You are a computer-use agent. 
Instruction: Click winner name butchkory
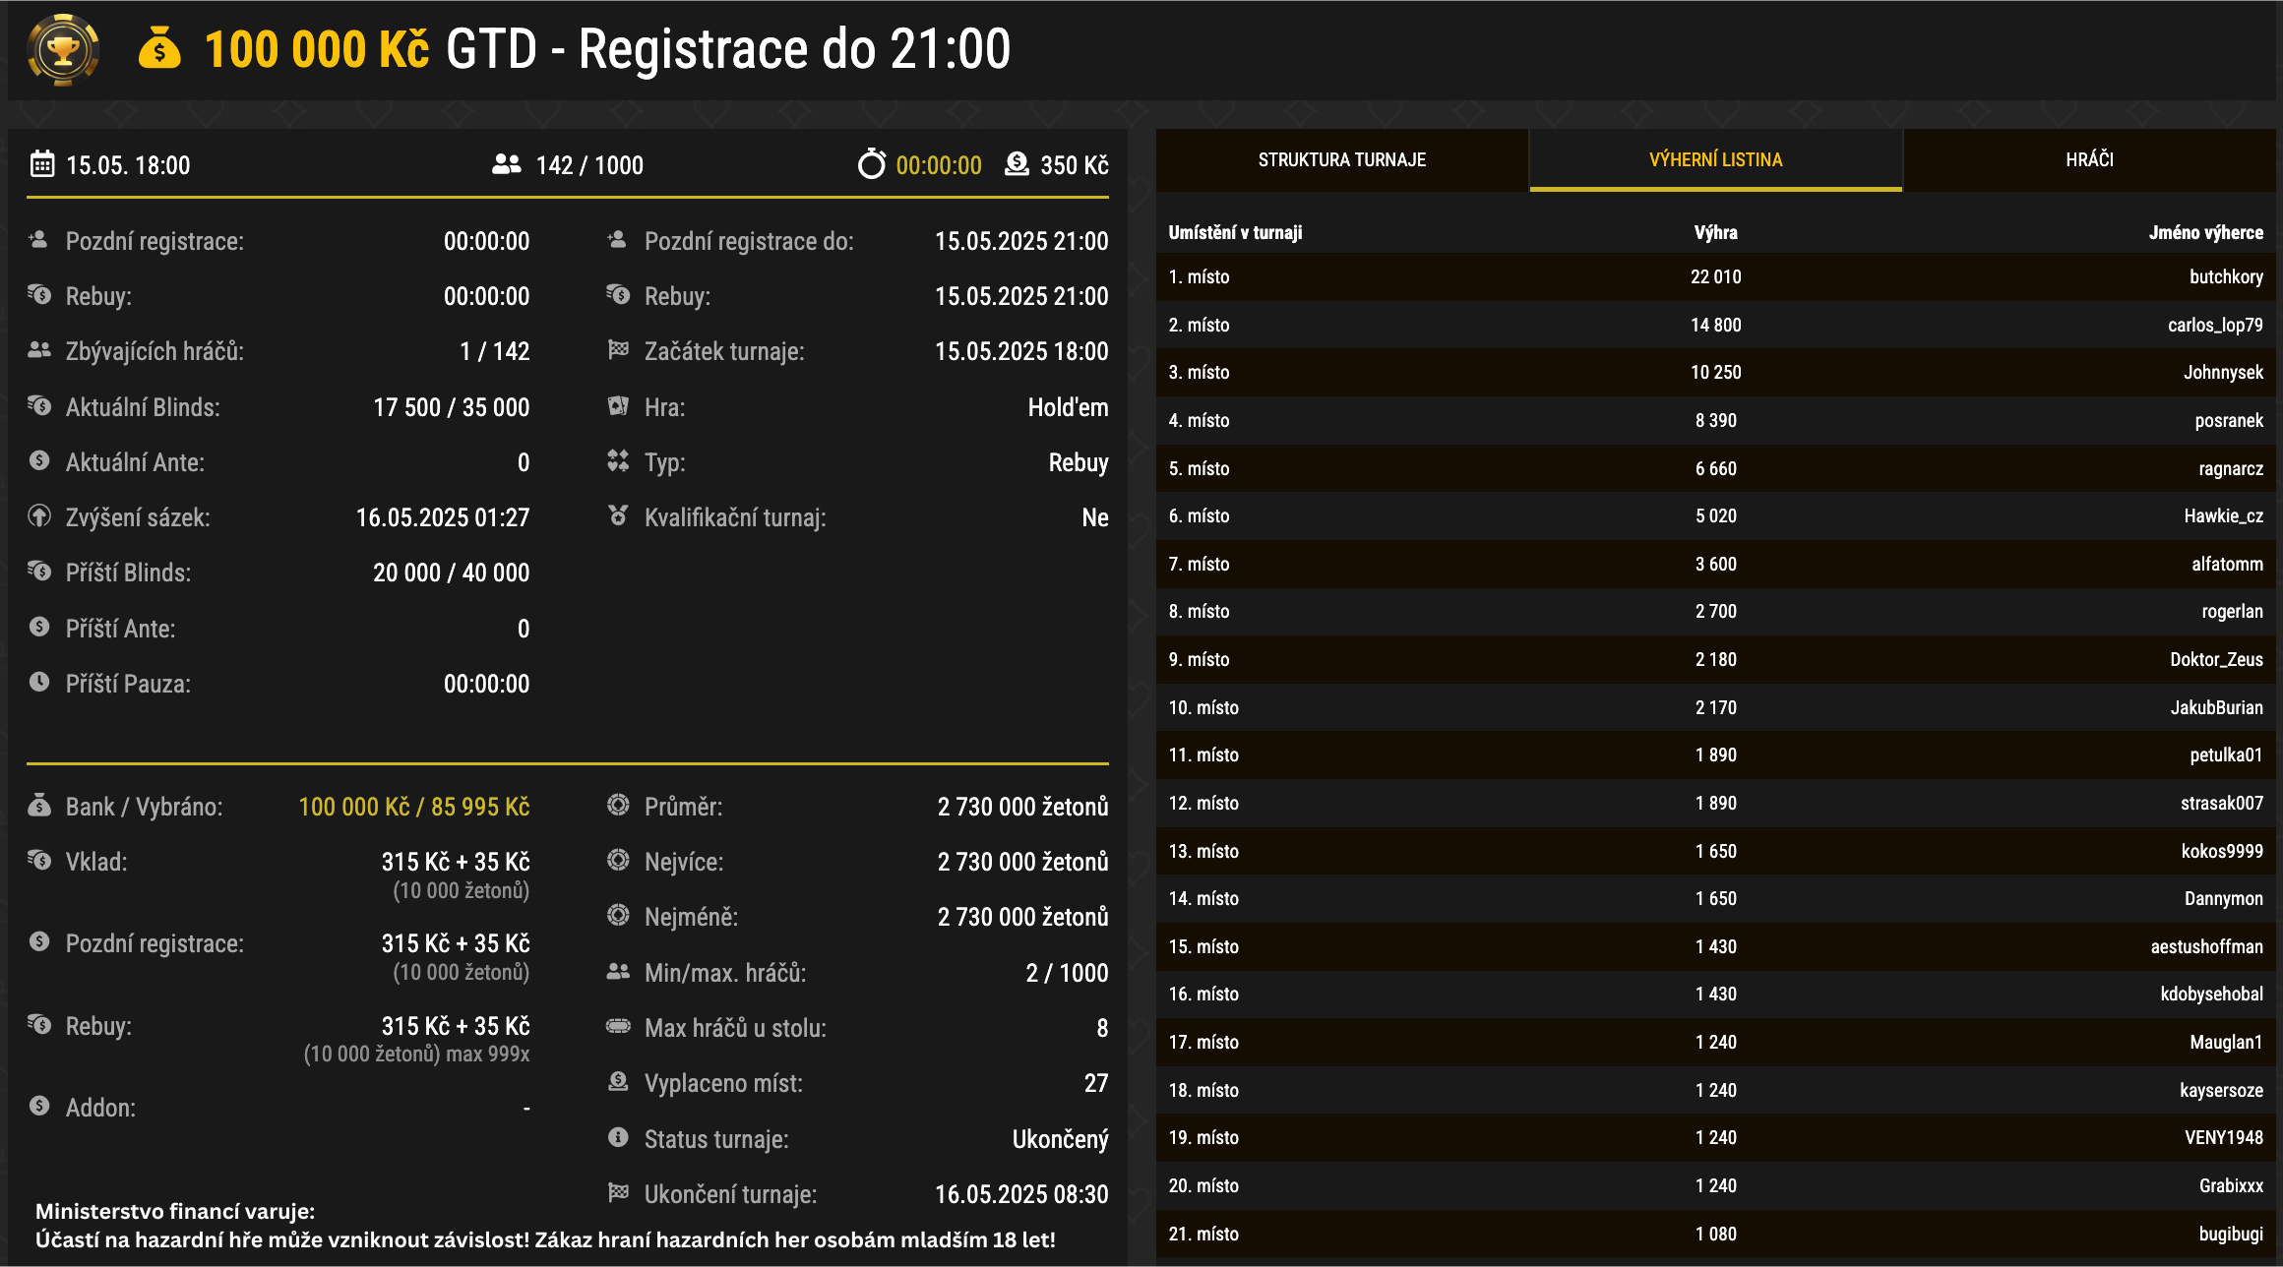[x=2225, y=277]
